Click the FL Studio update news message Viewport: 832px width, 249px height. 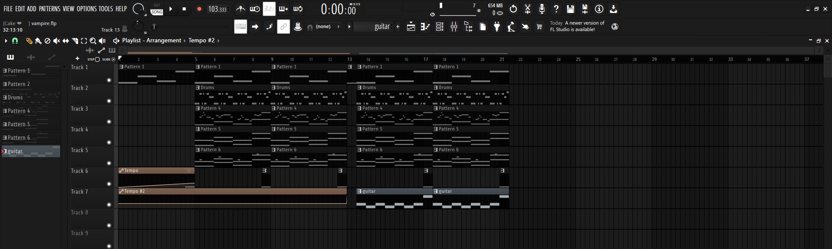pyautogui.click(x=577, y=26)
